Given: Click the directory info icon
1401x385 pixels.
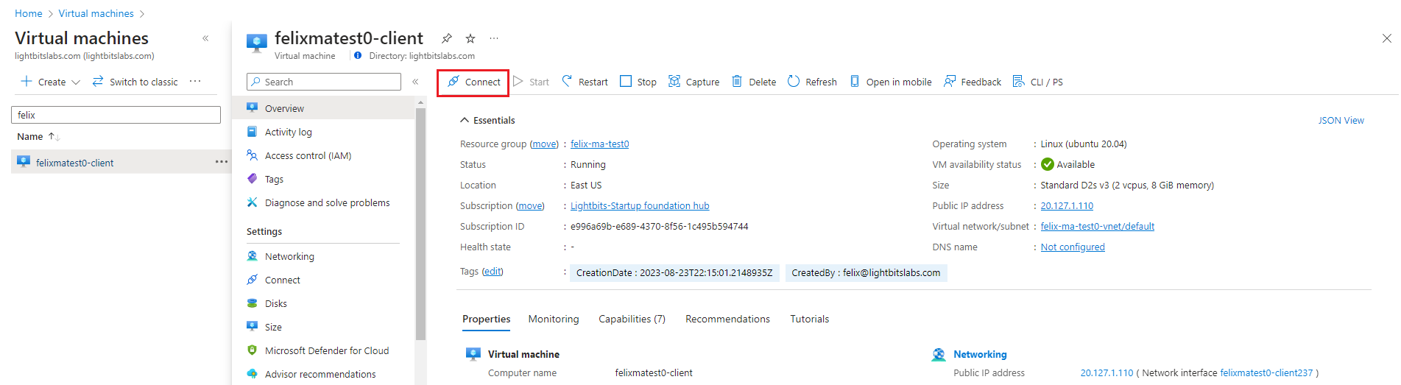Looking at the screenshot, I should point(358,55).
